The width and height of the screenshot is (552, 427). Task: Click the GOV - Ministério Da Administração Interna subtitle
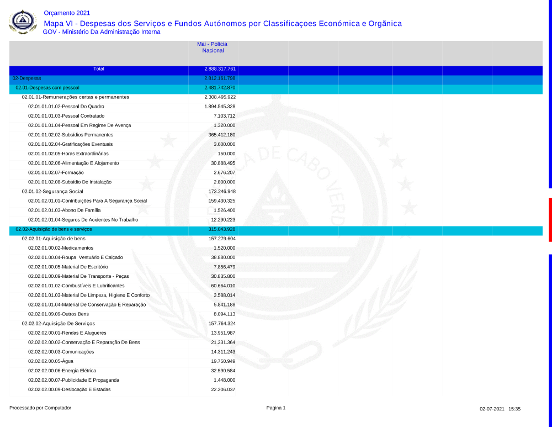(x=102, y=32)
